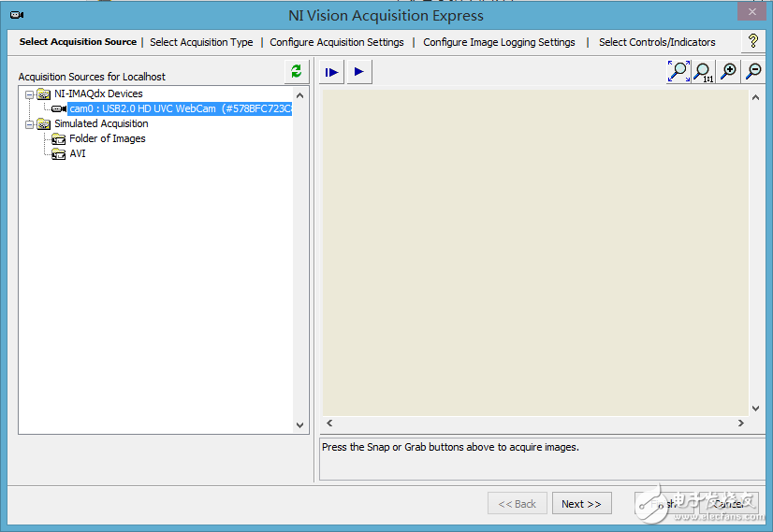Acquire a single image with Snap
Screen dimensions: 773x532
point(332,72)
